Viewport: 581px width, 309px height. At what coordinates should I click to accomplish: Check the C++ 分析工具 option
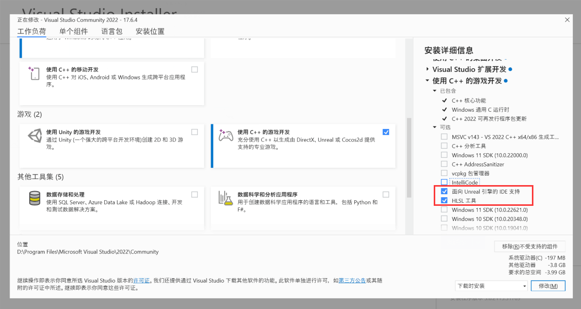[444, 146]
